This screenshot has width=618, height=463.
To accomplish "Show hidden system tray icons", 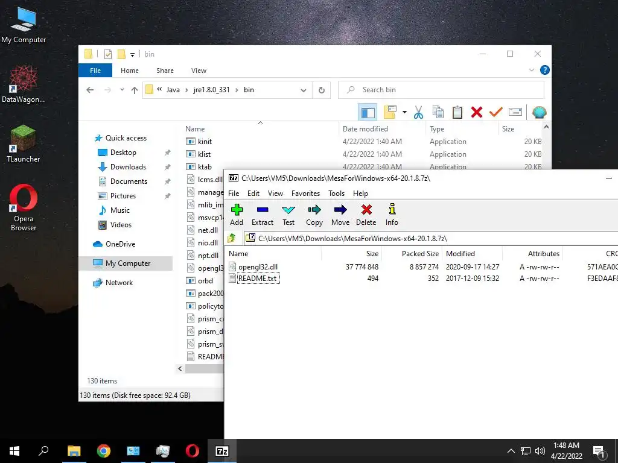I will (511, 451).
